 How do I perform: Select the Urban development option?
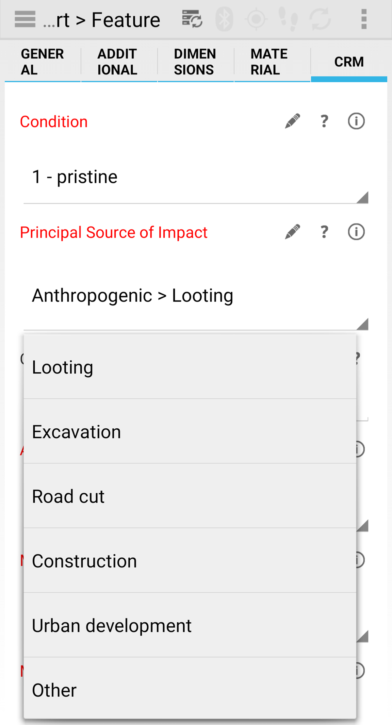coord(189,626)
